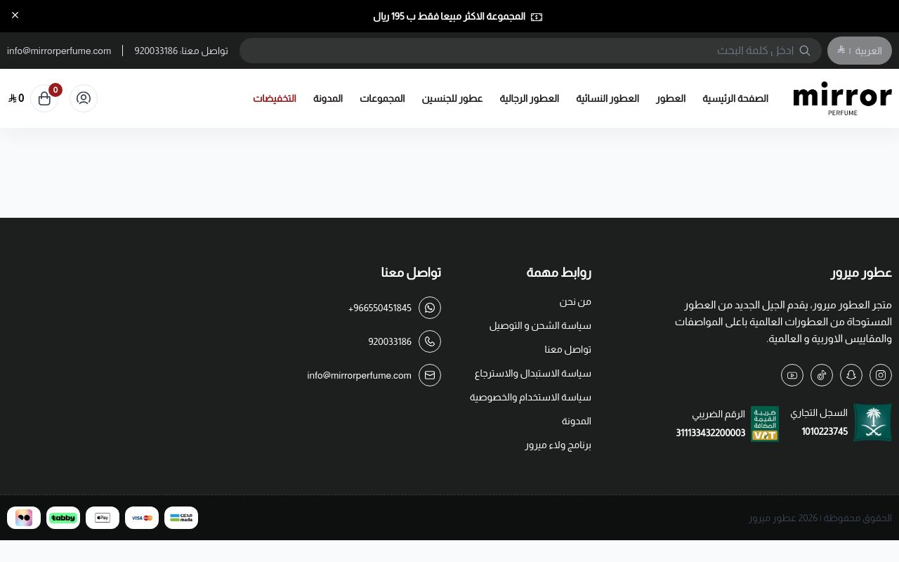The image size is (899, 562).
Task: Click the top bar email info@mirrorperfume.com
Action: pyautogui.click(x=59, y=51)
